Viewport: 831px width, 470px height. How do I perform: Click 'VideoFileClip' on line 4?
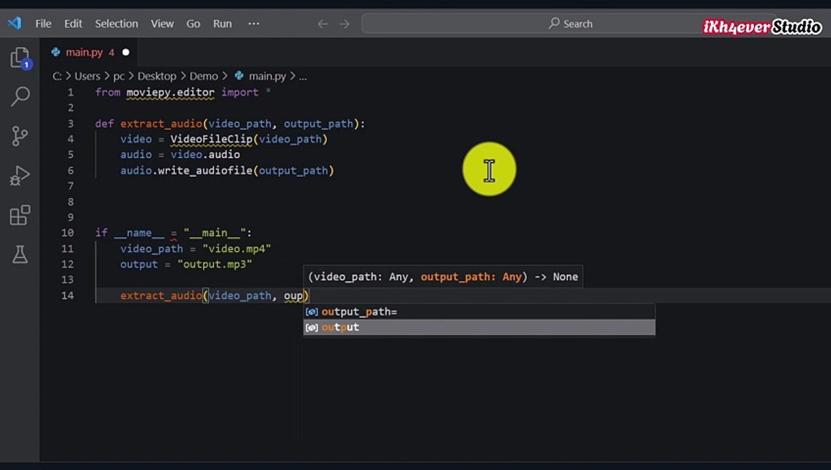point(212,138)
